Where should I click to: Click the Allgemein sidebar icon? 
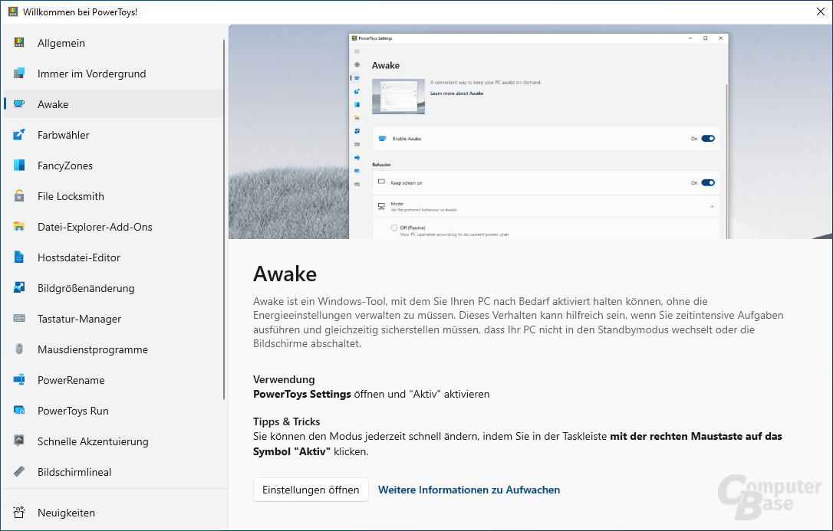tap(19, 43)
